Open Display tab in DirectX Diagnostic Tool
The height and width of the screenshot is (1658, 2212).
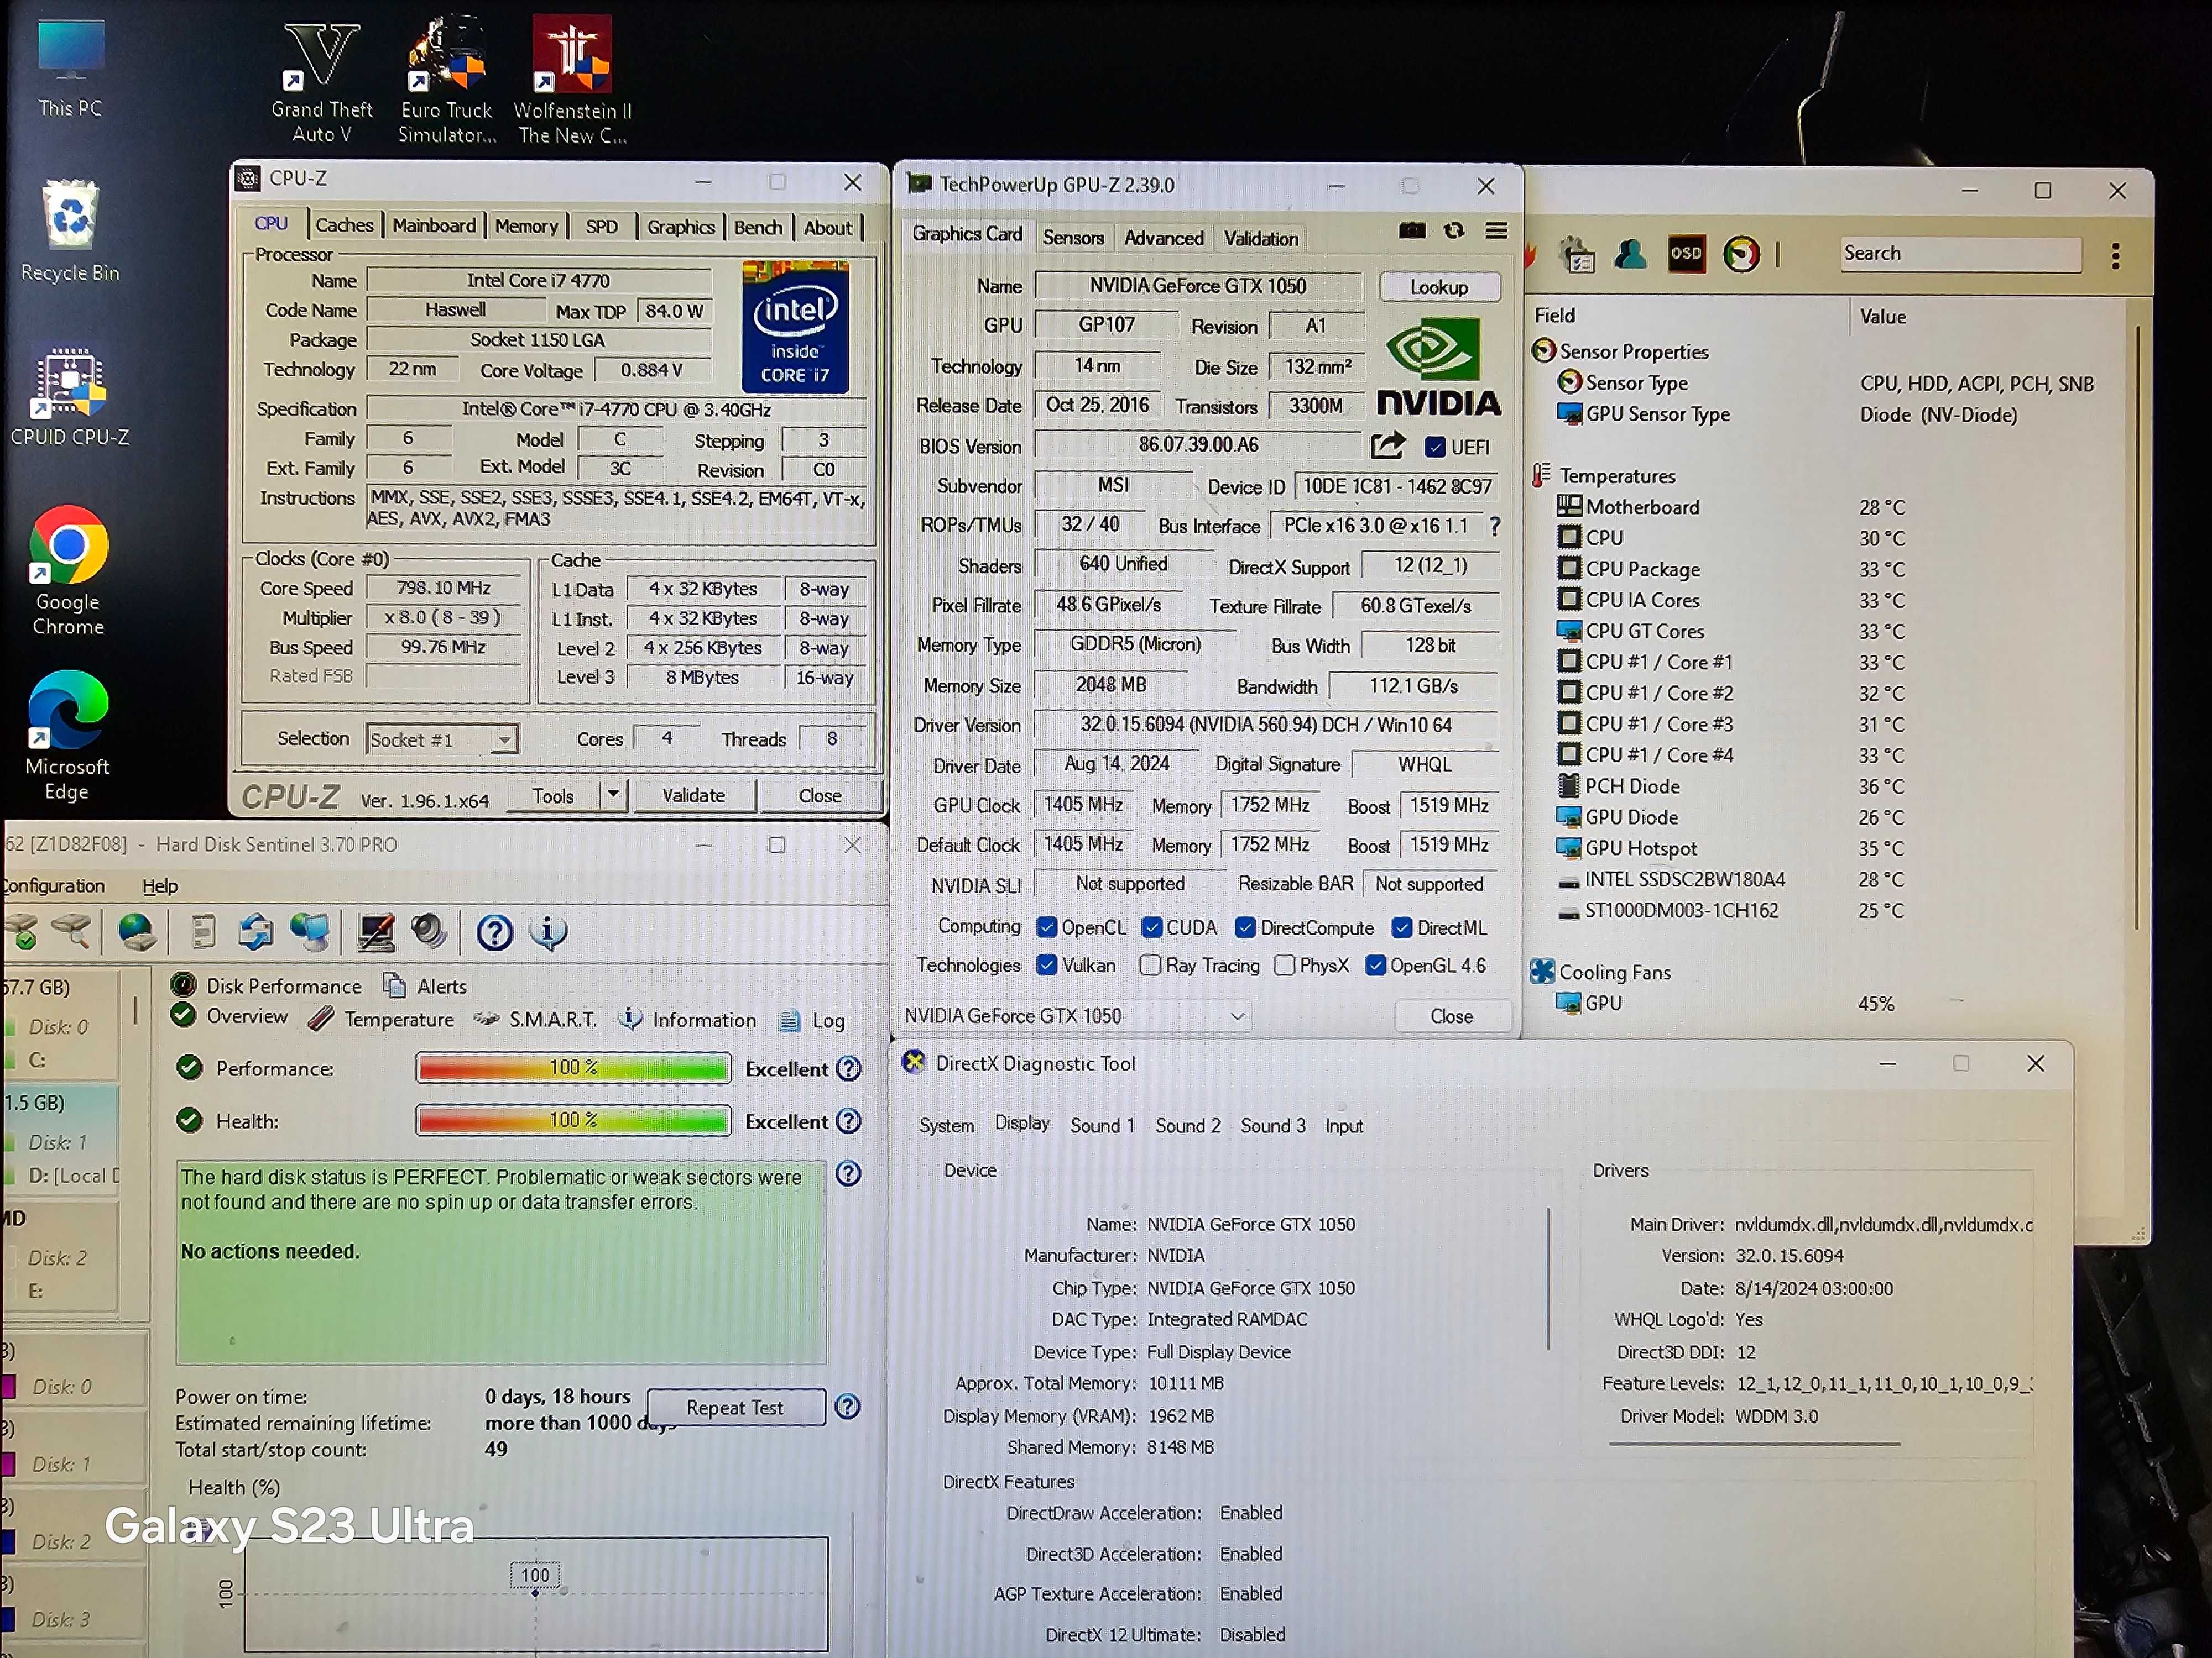(x=1021, y=1124)
